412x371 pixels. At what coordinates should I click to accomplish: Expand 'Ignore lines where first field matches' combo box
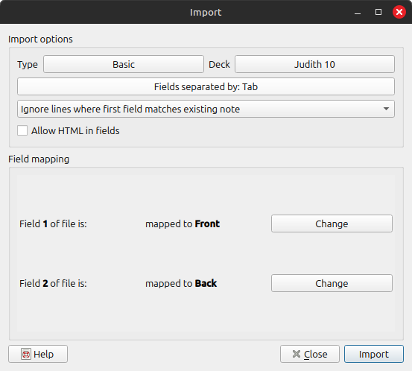[x=206, y=109]
